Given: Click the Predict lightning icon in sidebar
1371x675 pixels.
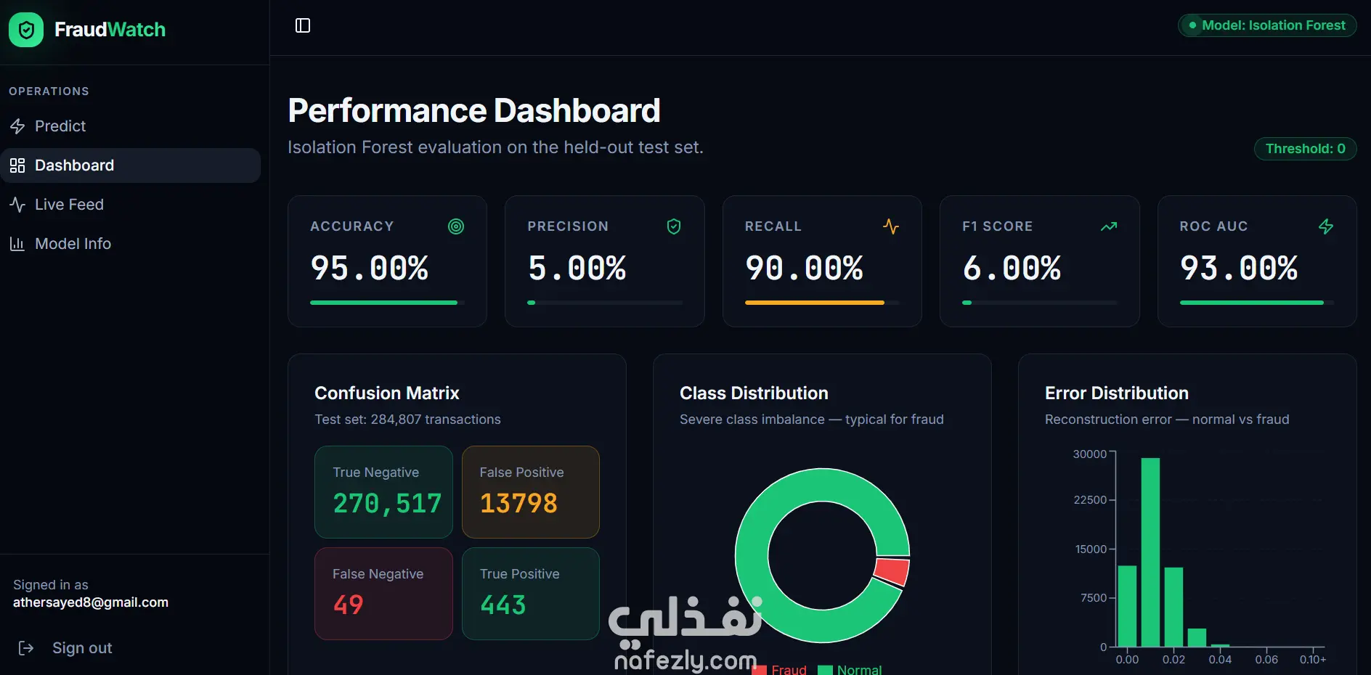Looking at the screenshot, I should coord(17,126).
